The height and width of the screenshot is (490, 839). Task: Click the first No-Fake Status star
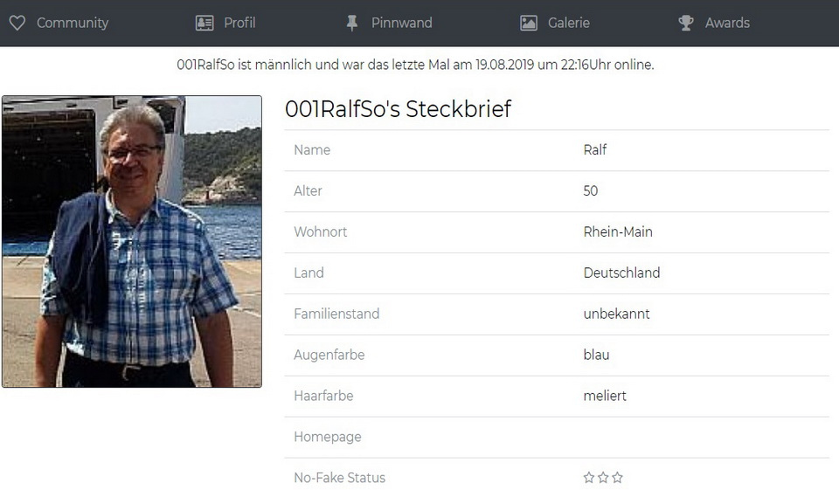[x=589, y=478]
